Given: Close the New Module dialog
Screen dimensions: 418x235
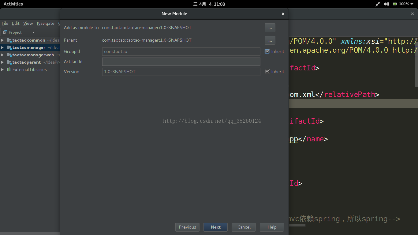Looking at the screenshot, I should click(283, 14).
